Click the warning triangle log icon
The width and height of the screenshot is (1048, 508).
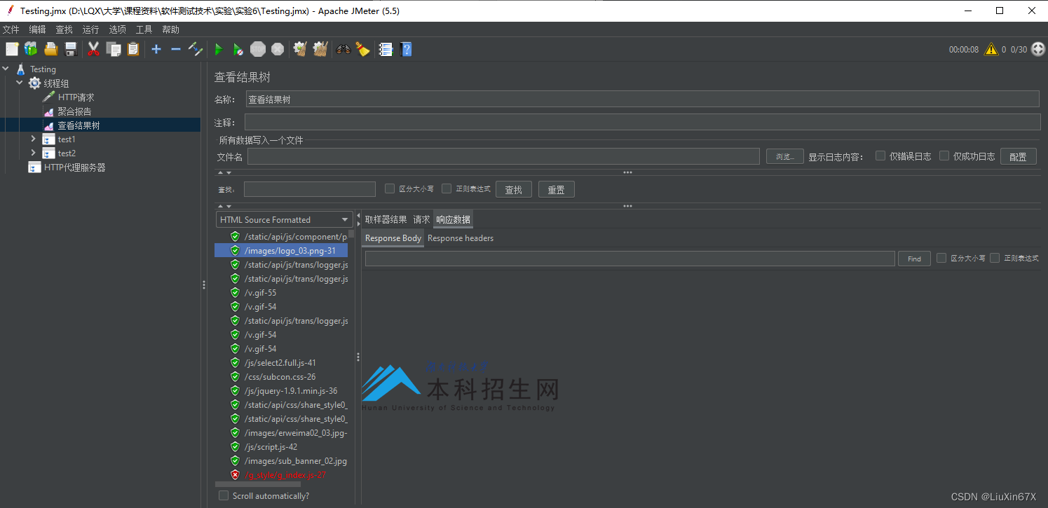[x=991, y=49]
